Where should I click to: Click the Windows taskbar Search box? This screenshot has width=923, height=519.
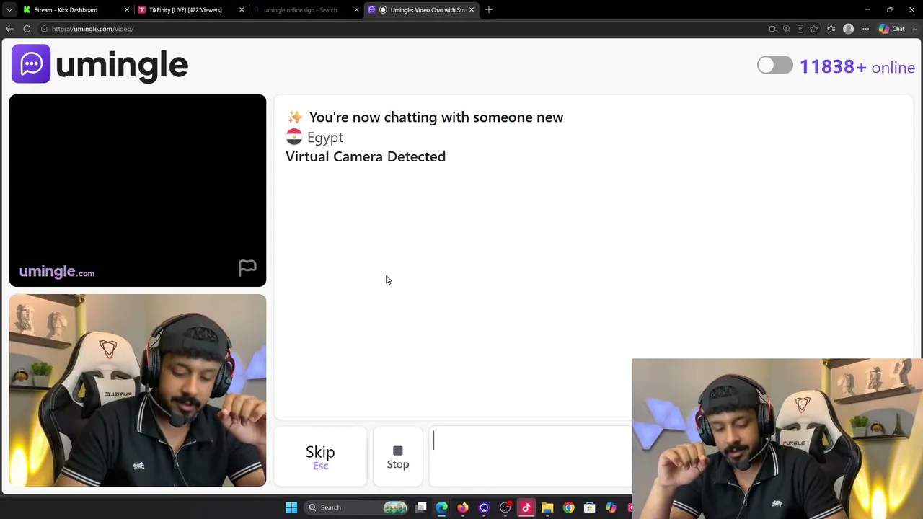coord(356,507)
